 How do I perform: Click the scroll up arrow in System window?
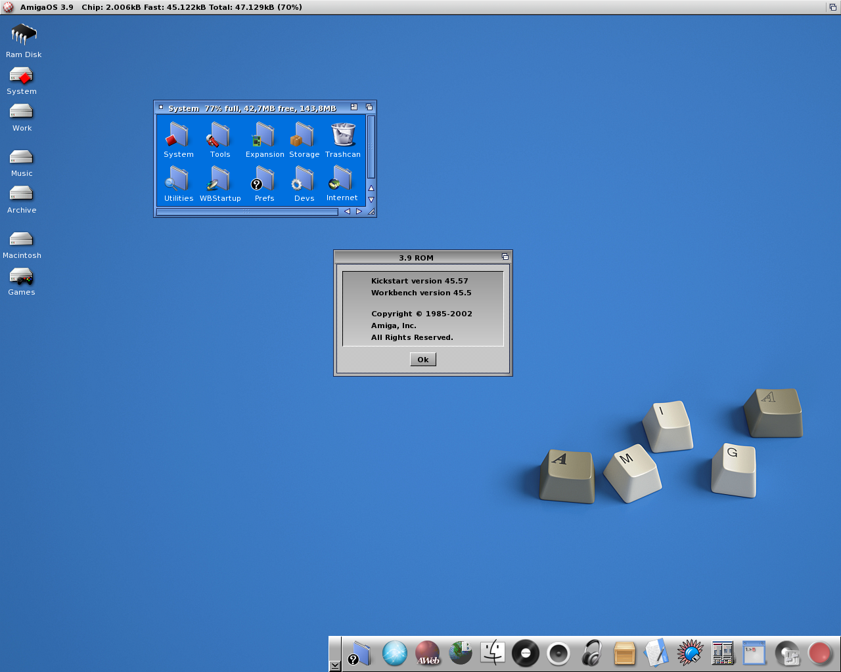tap(371, 188)
